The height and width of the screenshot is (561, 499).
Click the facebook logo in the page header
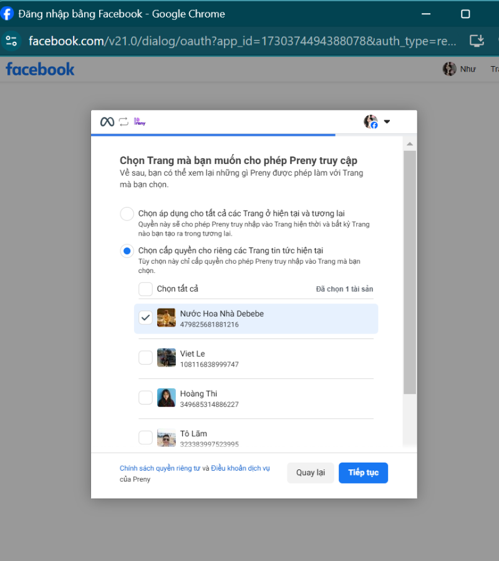pyautogui.click(x=40, y=69)
